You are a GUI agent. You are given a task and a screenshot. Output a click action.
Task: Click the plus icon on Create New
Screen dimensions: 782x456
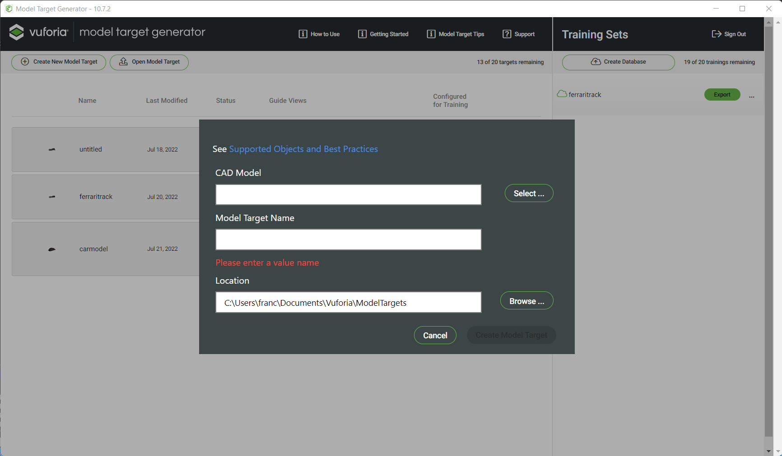coord(25,62)
